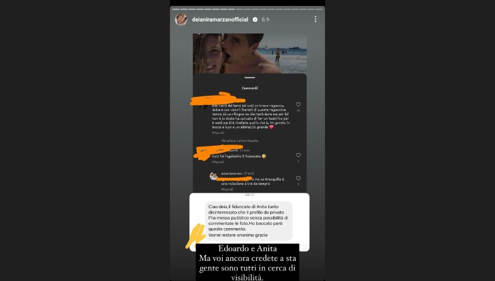Image resolution: width=495 pixels, height=281 pixels.
Task: Click the story progress bar at top
Action: (248, 9)
